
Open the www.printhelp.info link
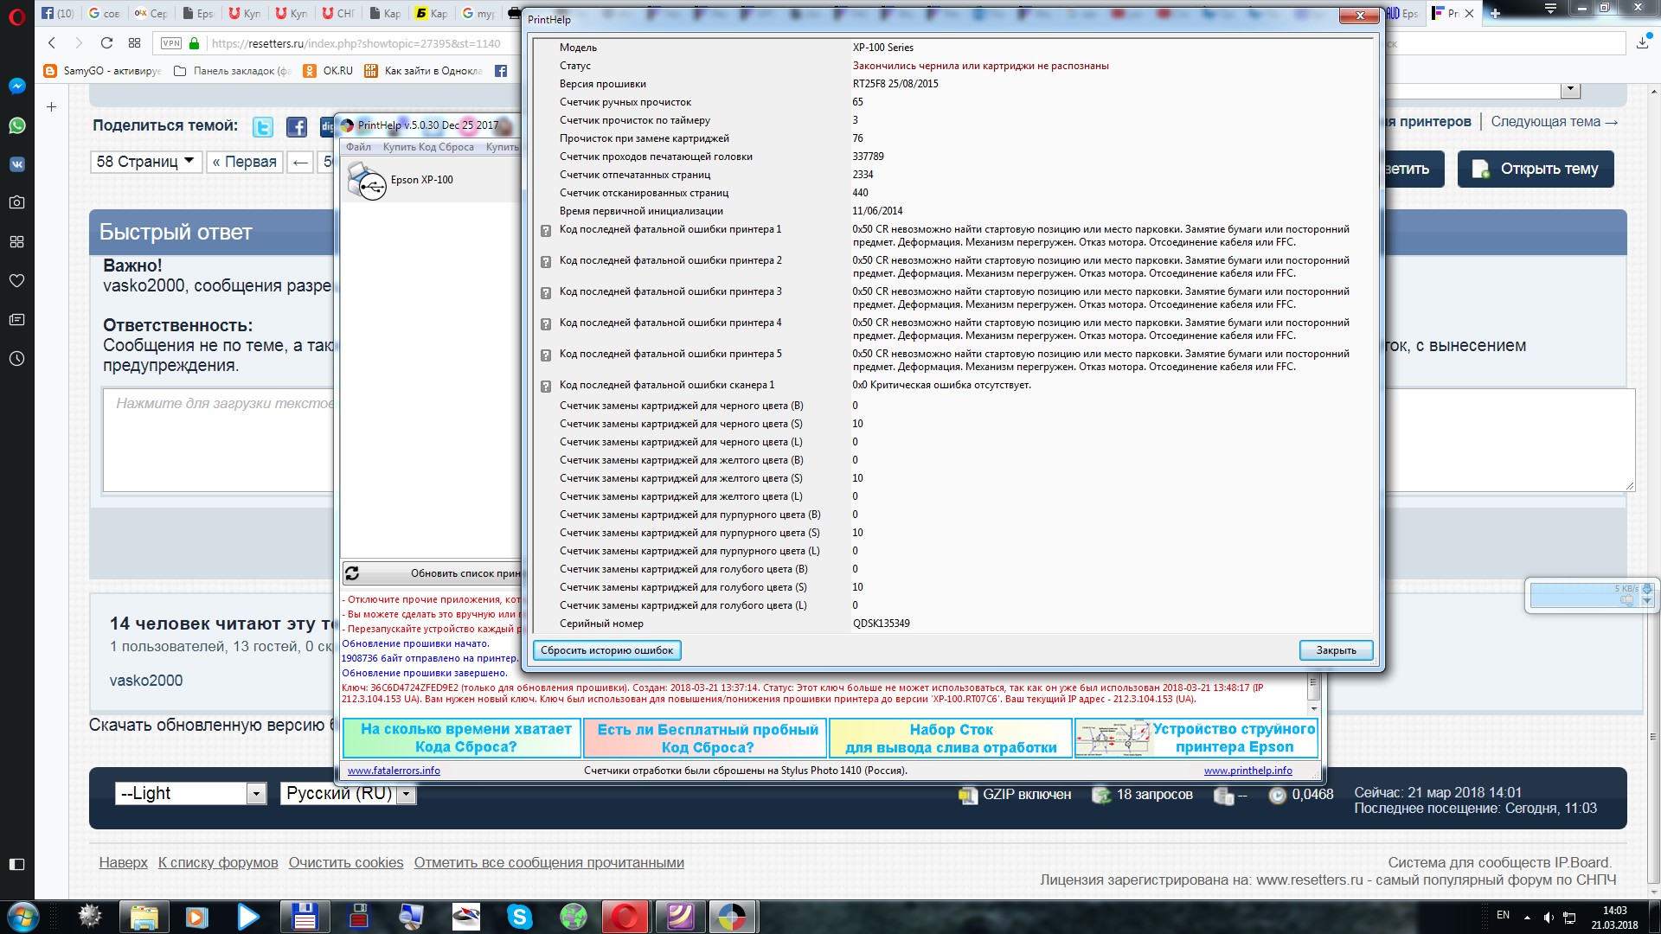pos(1247,771)
